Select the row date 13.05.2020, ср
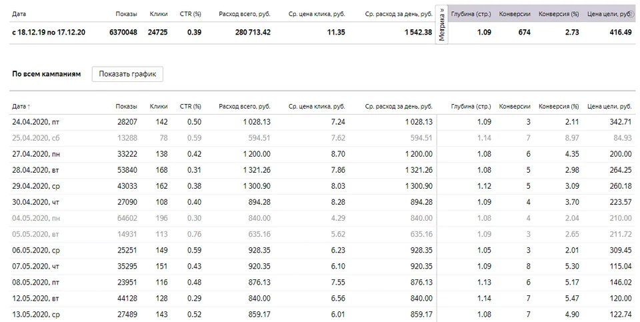The width and height of the screenshot is (640, 322). (x=36, y=314)
